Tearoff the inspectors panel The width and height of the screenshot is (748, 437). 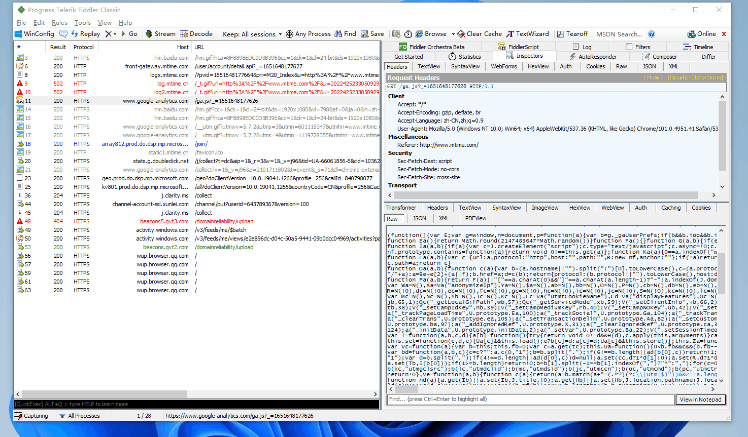572,34
